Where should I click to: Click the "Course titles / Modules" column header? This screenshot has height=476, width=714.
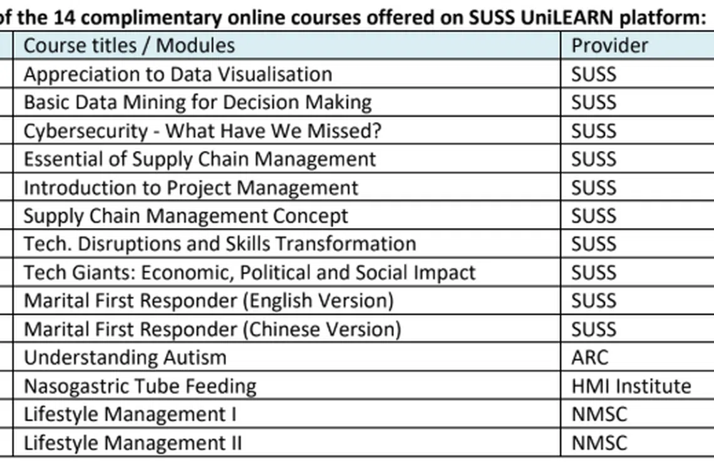130,46
